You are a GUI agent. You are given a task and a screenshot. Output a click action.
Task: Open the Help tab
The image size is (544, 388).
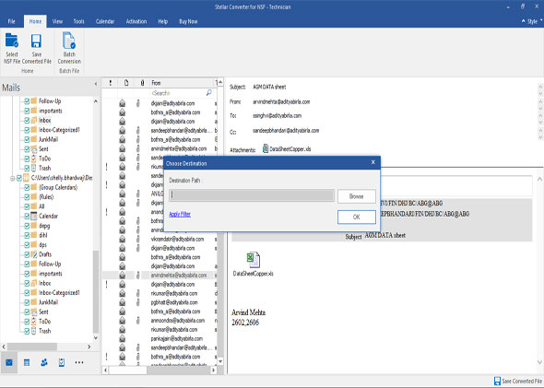(x=162, y=21)
